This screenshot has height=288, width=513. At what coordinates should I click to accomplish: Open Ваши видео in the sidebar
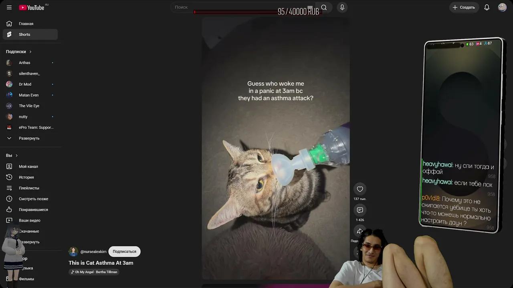30,220
